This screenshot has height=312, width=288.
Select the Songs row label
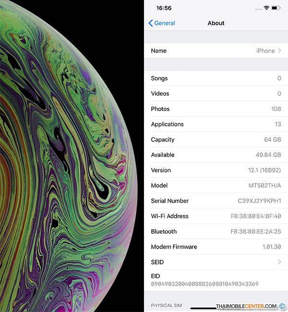[x=159, y=78]
